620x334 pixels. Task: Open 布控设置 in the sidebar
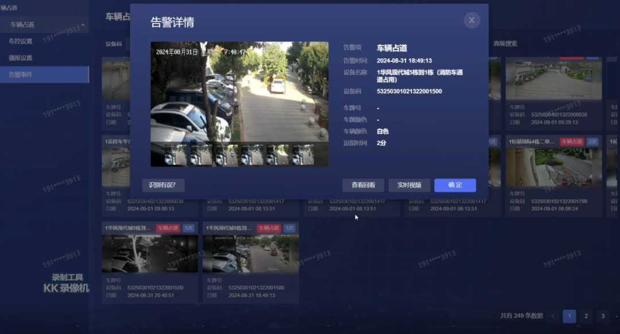(x=21, y=41)
